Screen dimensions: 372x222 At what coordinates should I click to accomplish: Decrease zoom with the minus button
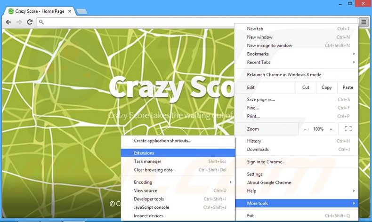[x=305, y=129]
